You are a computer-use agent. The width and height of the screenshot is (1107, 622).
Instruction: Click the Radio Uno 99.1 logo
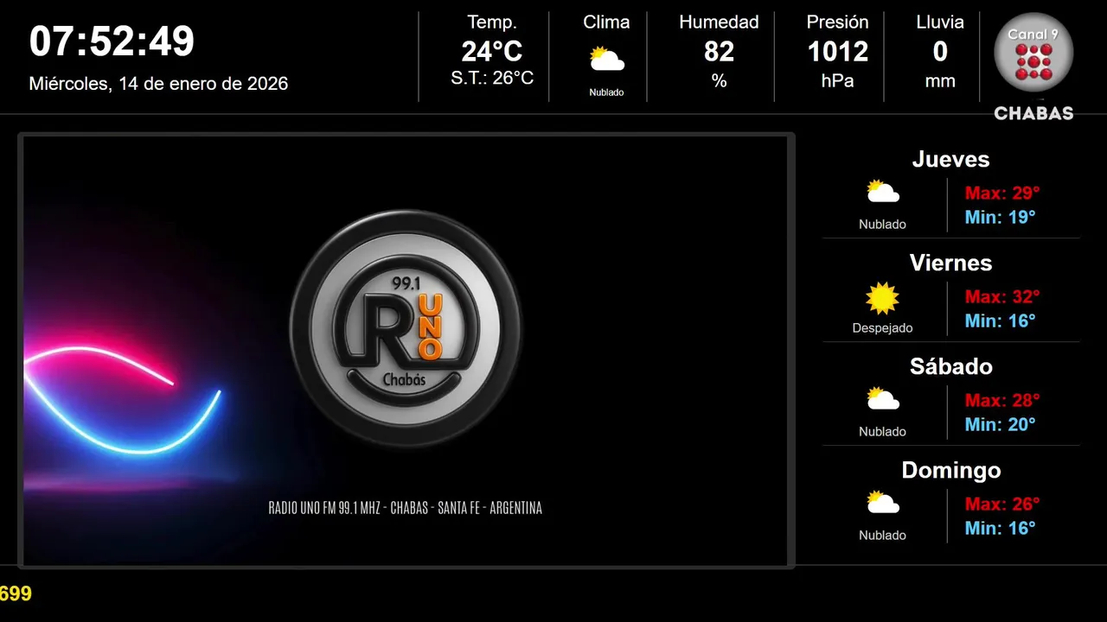pyautogui.click(x=406, y=329)
